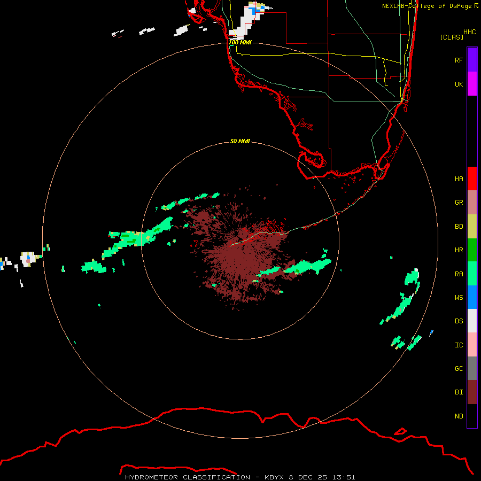
Task: Click the BI legend label
Action: (459, 392)
